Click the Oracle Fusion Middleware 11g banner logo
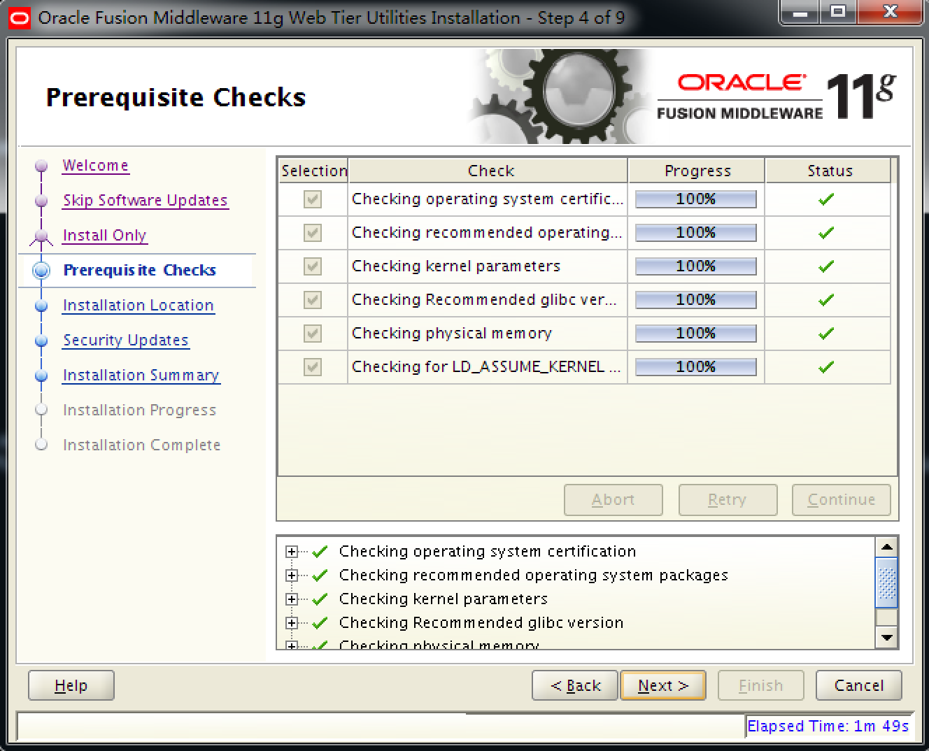 [775, 97]
